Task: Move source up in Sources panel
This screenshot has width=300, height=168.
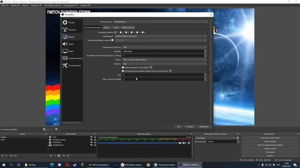Action: tap(64, 155)
